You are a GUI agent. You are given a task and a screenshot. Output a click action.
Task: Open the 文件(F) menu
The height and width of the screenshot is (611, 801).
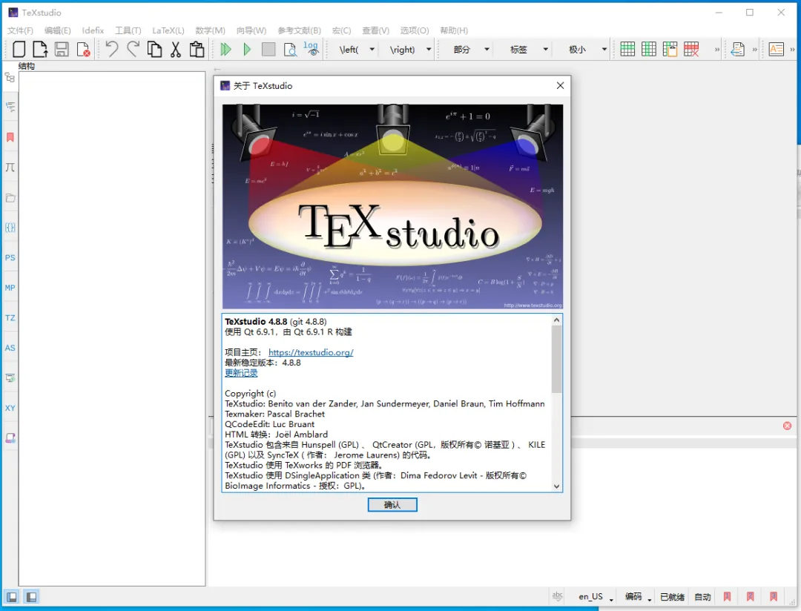(x=21, y=30)
